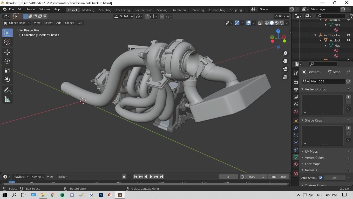Activate the Select Box tool
The width and height of the screenshot is (353, 199).
point(7,33)
